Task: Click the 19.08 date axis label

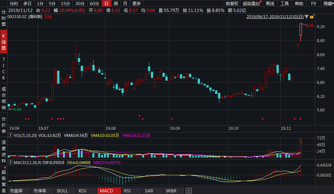Action: pos(110,128)
